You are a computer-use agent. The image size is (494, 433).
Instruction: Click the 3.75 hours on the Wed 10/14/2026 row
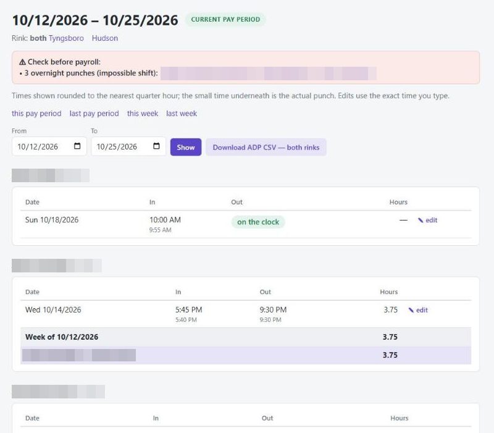tap(391, 310)
